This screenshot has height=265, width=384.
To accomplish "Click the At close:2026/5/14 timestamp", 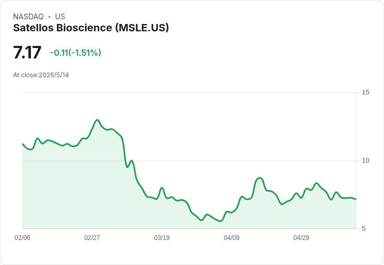I will point(41,75).
